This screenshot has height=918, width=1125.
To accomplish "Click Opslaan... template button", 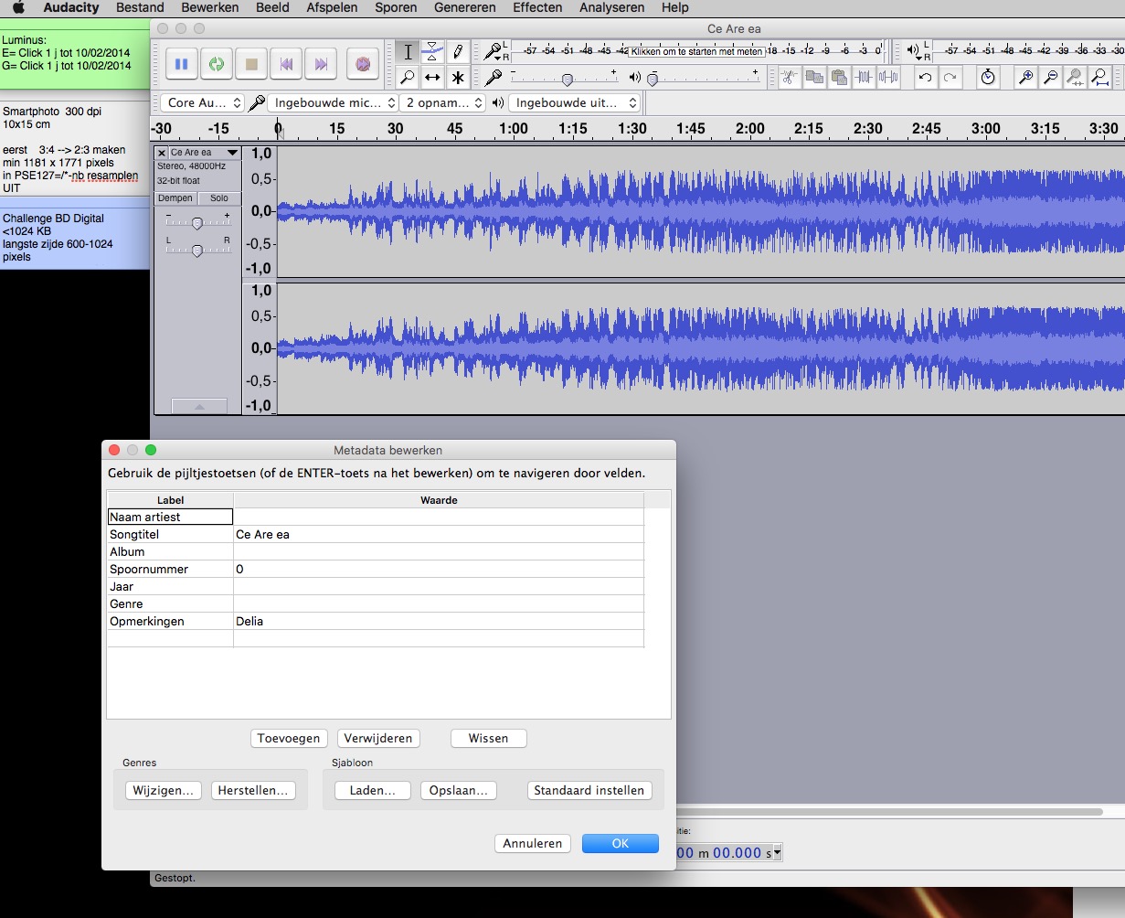I will click(x=459, y=790).
